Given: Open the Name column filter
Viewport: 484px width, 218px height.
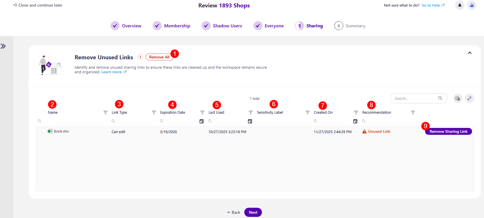Looking at the screenshot, I should click(x=105, y=113).
